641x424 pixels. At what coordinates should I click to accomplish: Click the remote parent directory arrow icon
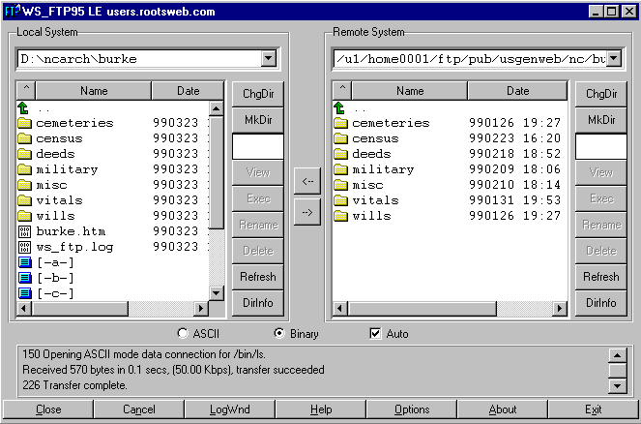pos(340,108)
